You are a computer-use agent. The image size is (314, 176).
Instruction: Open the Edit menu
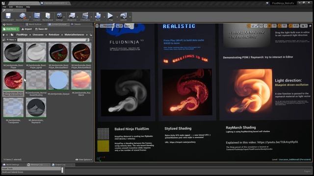(11, 7)
